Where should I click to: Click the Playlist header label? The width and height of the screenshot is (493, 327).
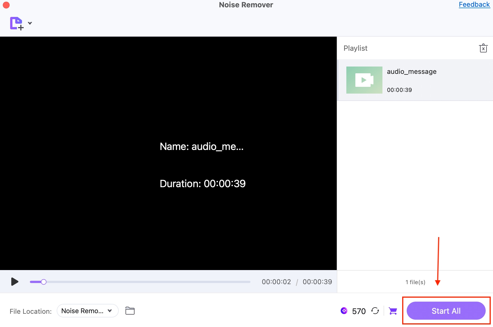coord(355,48)
